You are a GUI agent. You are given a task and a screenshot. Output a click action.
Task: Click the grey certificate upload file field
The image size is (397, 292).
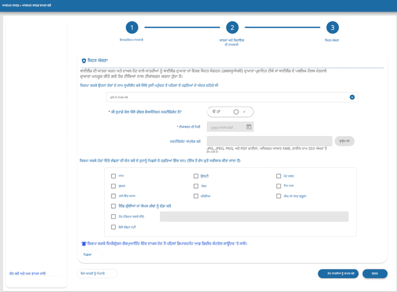pos(269,141)
